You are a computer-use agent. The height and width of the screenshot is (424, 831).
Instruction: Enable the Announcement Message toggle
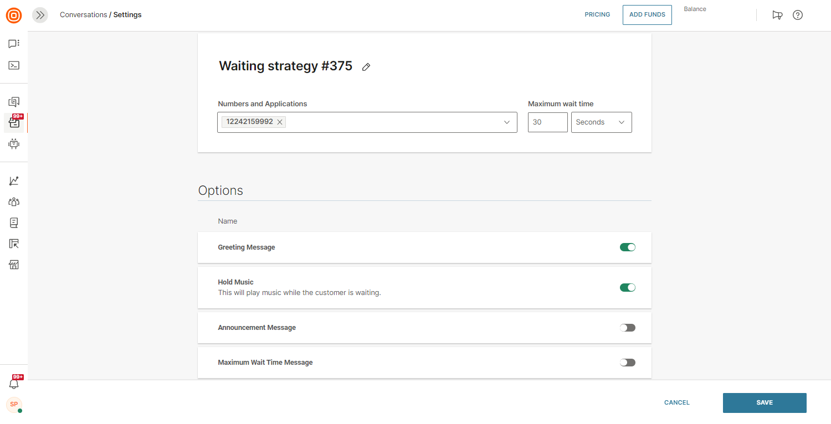coord(627,328)
